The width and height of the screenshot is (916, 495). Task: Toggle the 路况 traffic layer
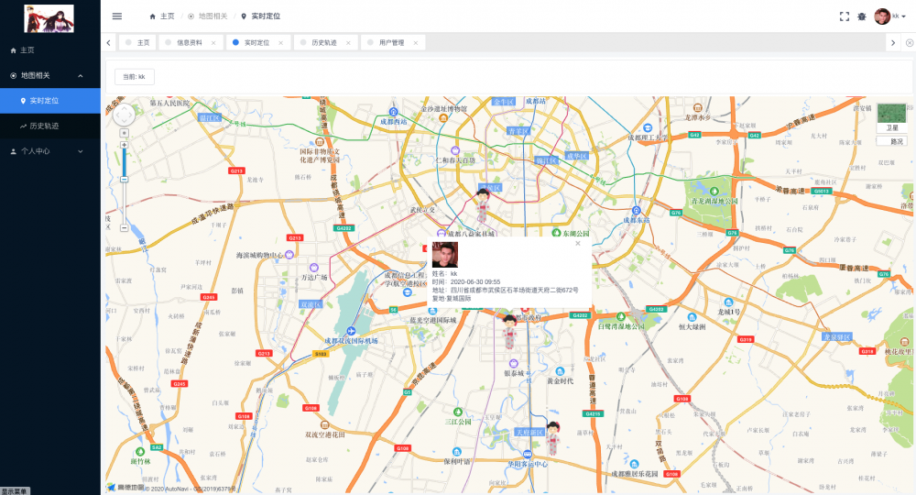click(891, 141)
